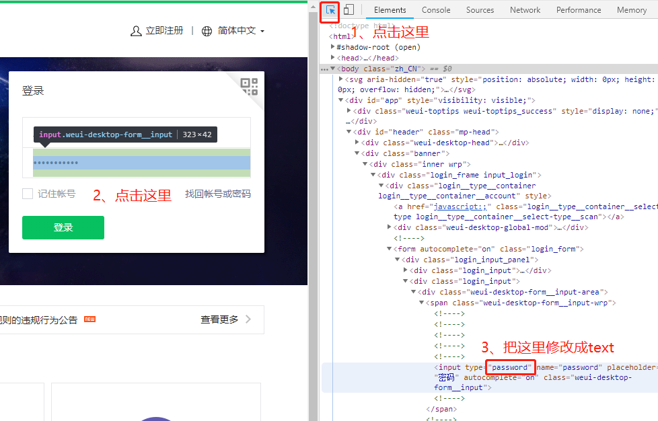Switch to the Console tab
Screen dimensions: 658x421
(436, 9)
